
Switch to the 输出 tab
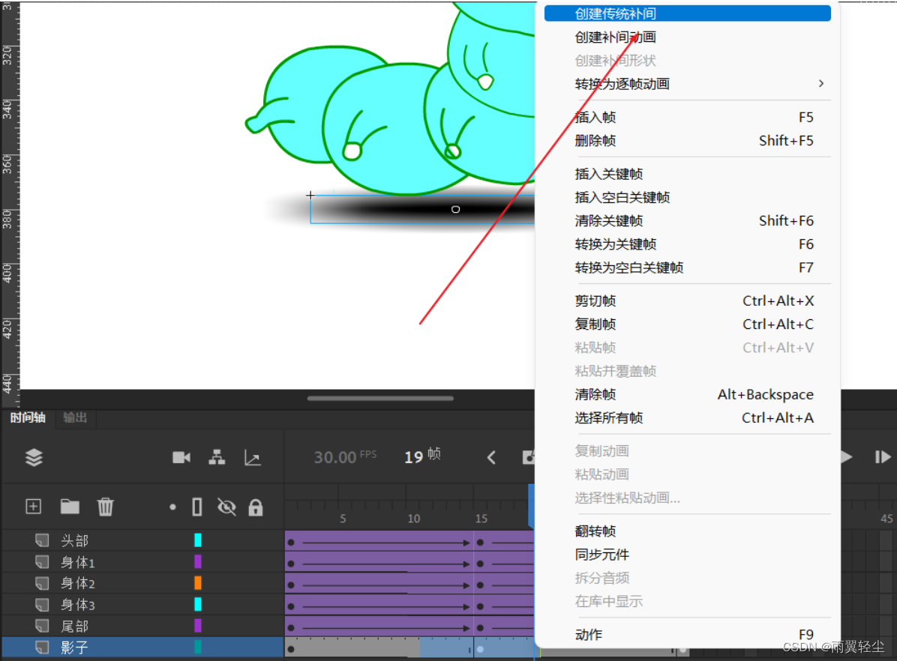pos(74,418)
